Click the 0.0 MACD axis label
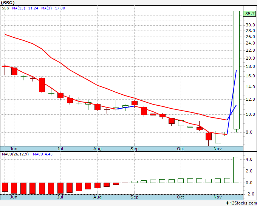The image size is (257, 206). [x=249, y=183]
